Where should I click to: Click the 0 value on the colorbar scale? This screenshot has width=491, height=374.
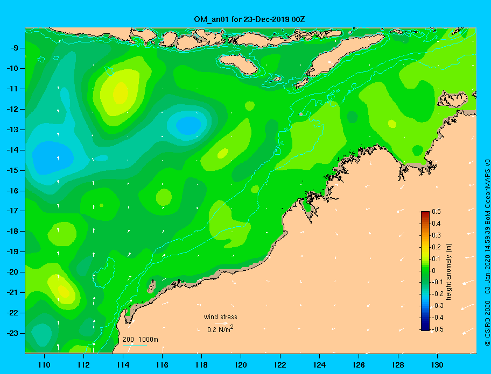(434, 271)
